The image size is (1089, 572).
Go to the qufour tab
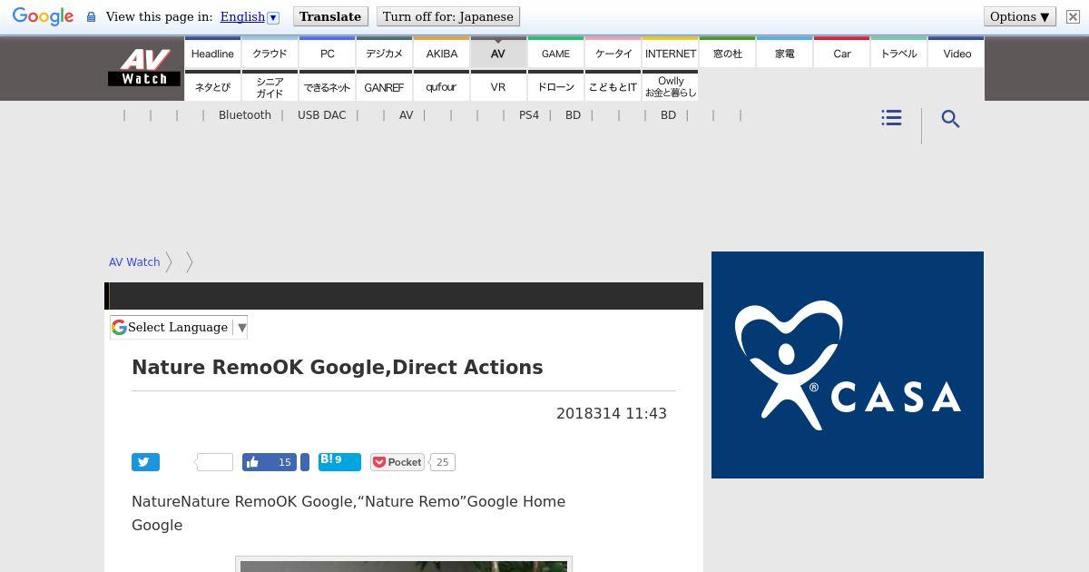coord(442,86)
